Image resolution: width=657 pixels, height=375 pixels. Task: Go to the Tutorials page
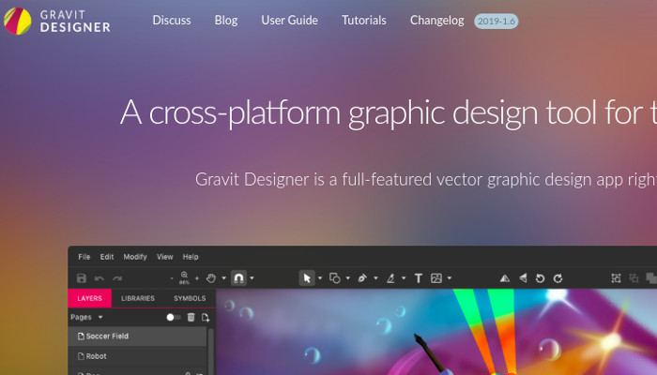[363, 21]
